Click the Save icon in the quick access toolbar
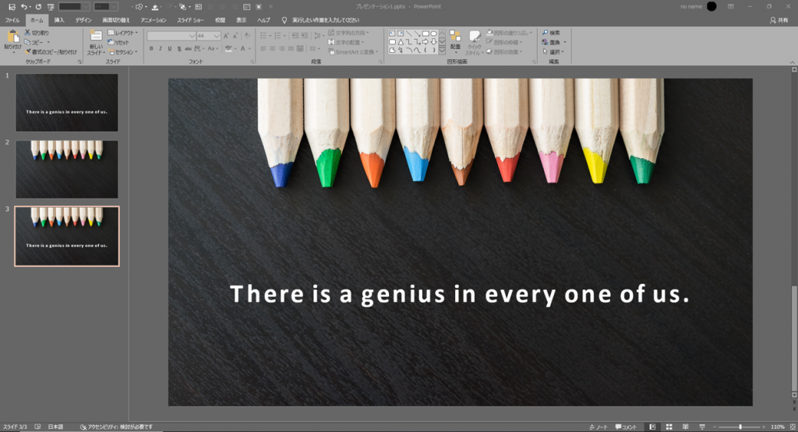798x432 pixels. (12, 6)
